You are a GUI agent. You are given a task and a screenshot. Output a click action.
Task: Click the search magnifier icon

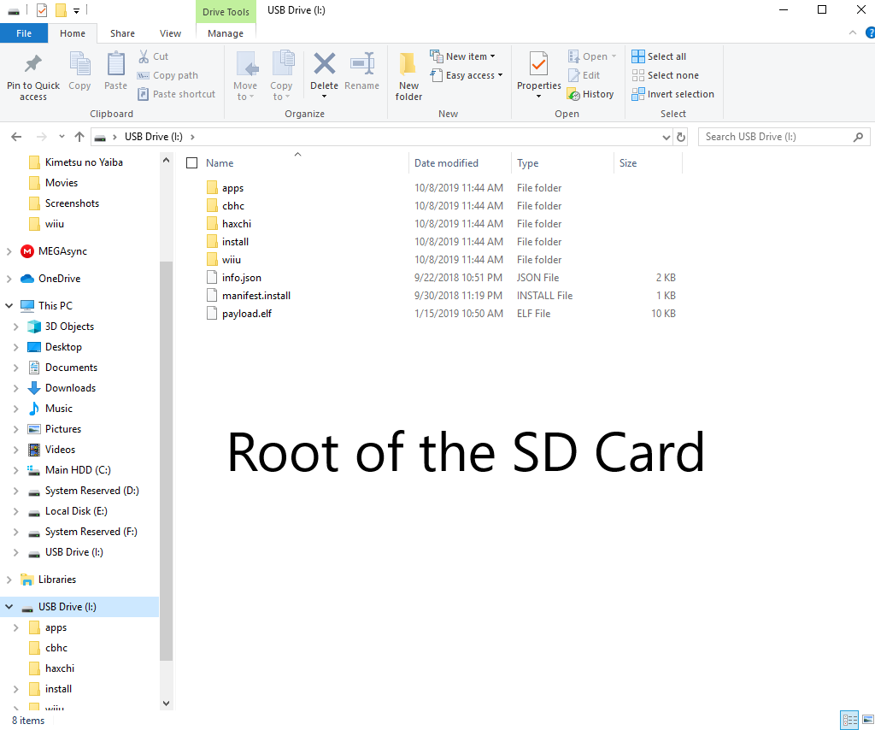pos(858,137)
